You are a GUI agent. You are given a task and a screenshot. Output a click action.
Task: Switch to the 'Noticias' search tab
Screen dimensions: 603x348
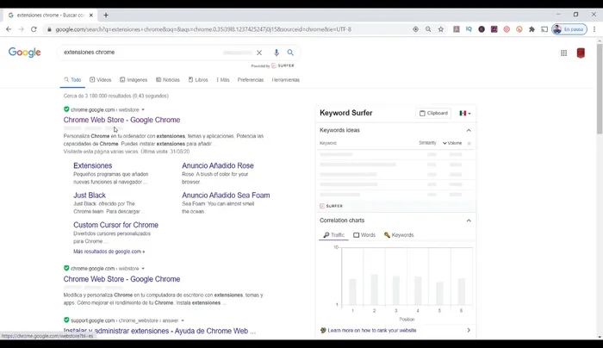168,80
